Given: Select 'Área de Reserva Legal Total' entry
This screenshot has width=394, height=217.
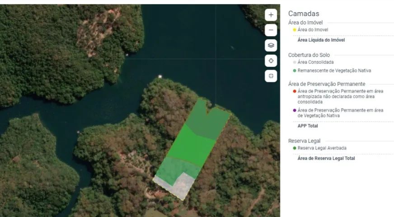Looking at the screenshot, I should click(326, 158).
